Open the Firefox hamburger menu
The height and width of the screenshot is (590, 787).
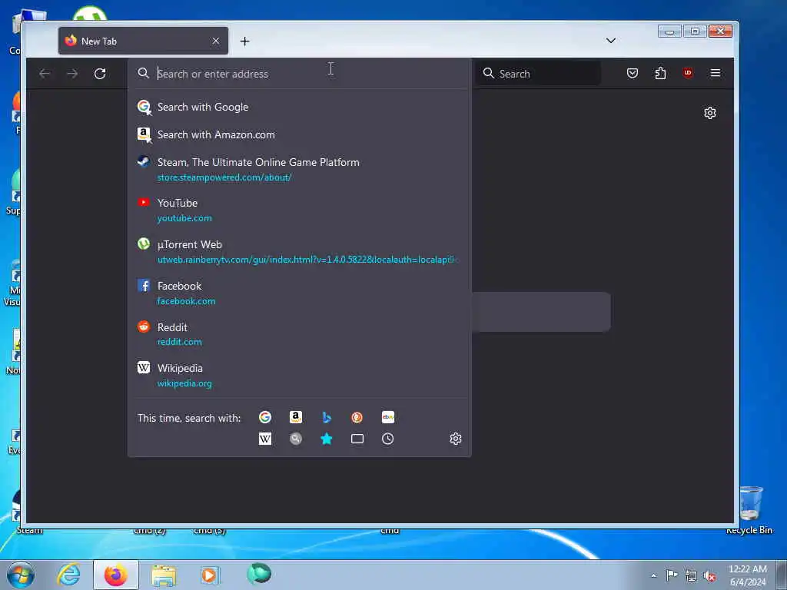click(716, 73)
